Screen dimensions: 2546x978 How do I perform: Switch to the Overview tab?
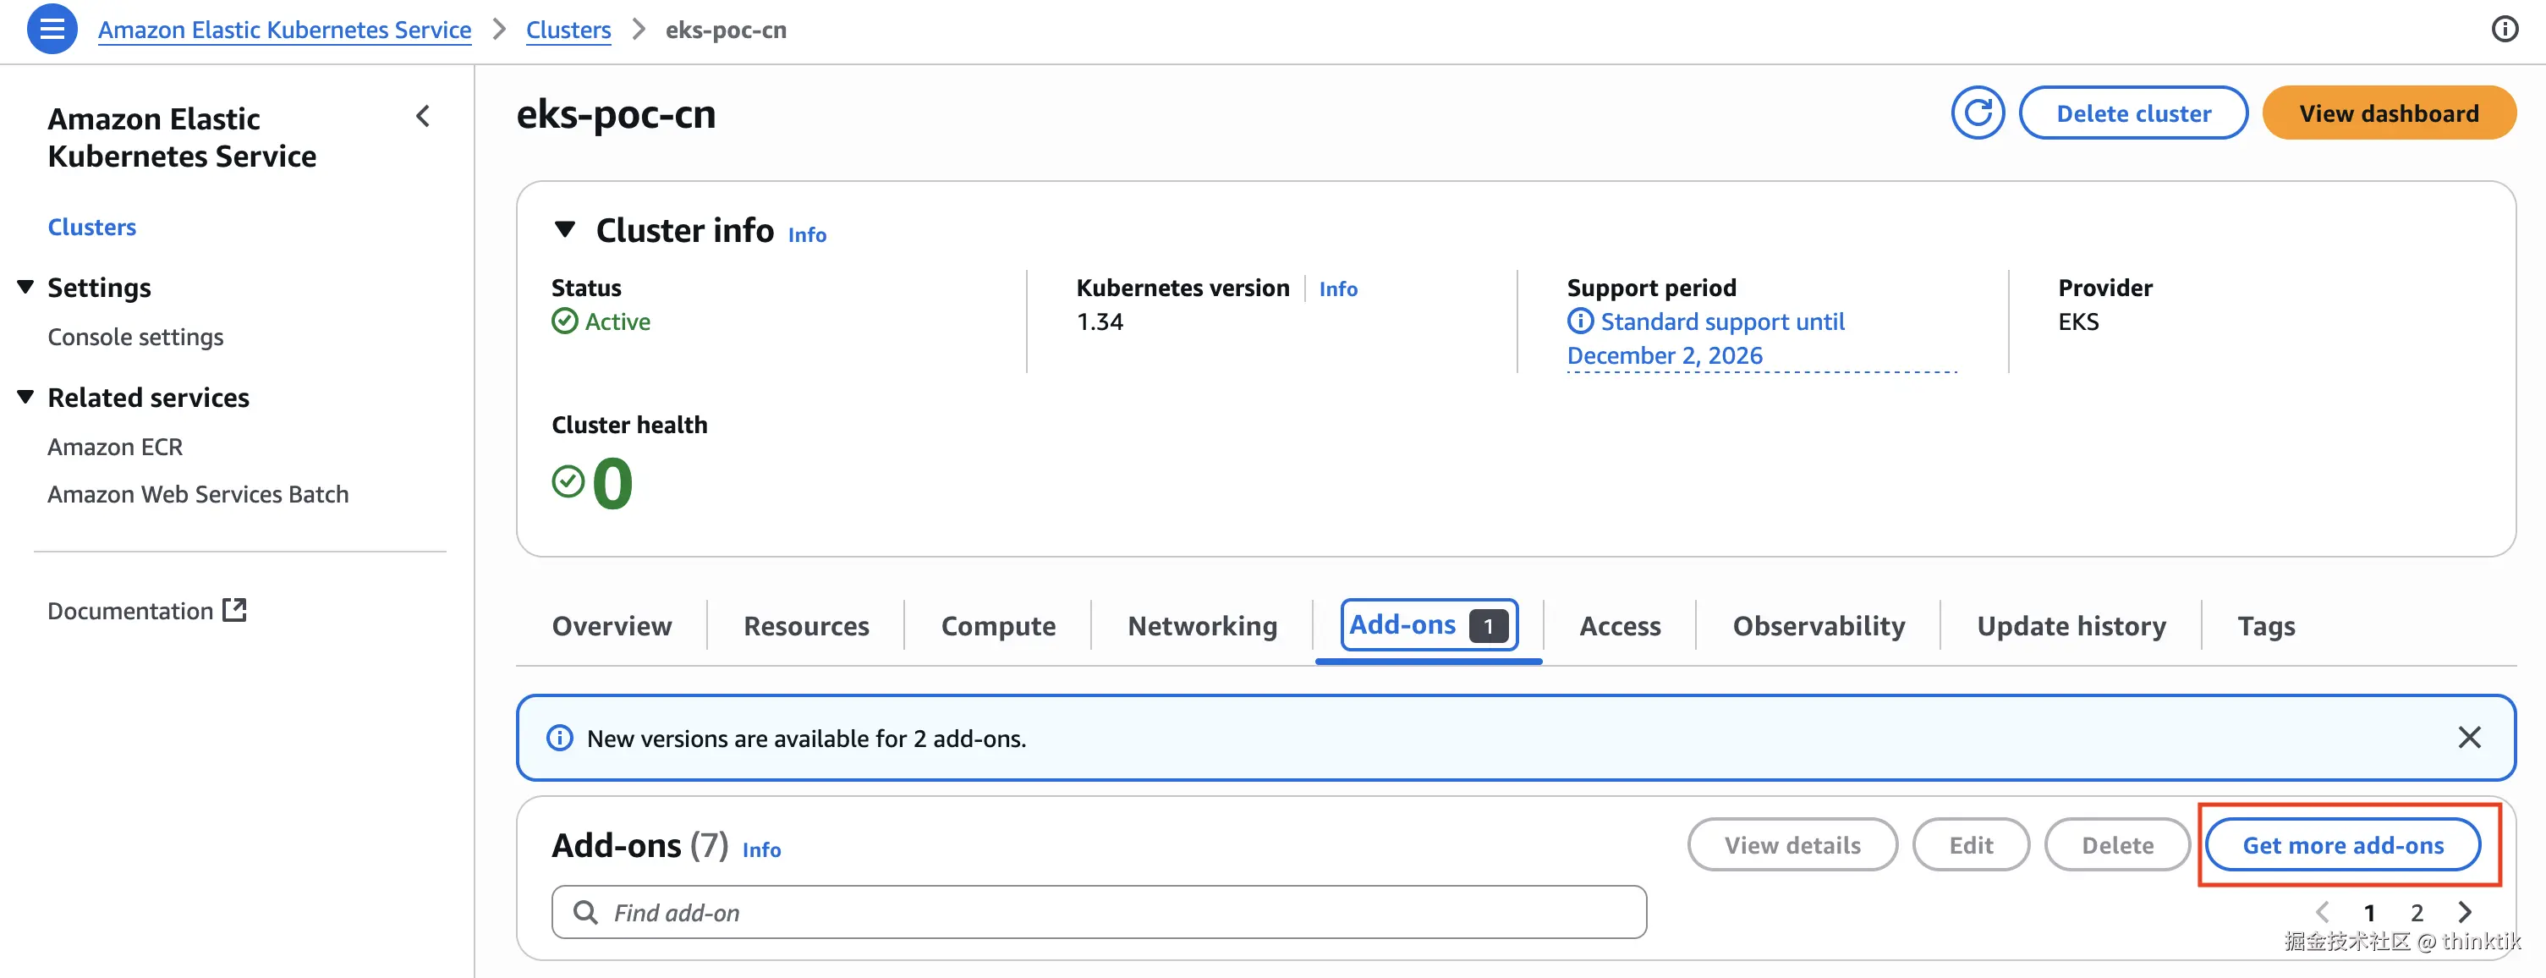tap(612, 626)
